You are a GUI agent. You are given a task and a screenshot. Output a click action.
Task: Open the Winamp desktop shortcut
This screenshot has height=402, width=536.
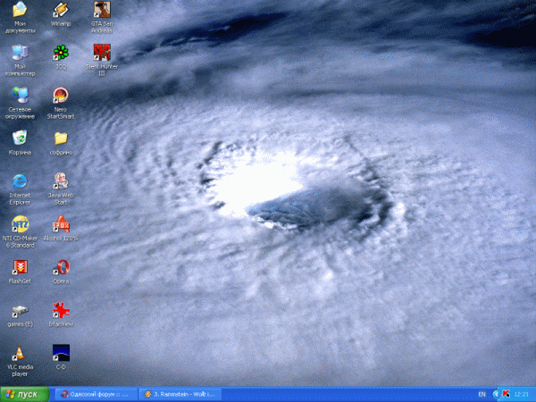(61, 11)
